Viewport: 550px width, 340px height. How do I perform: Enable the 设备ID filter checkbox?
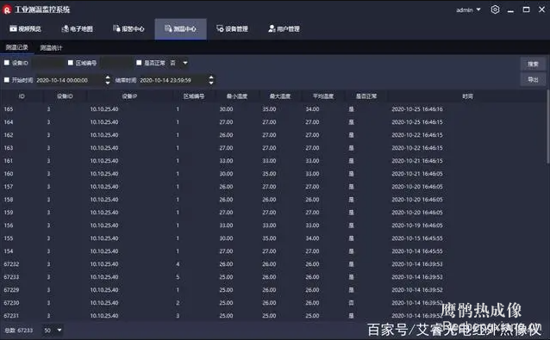pyautogui.click(x=7, y=63)
